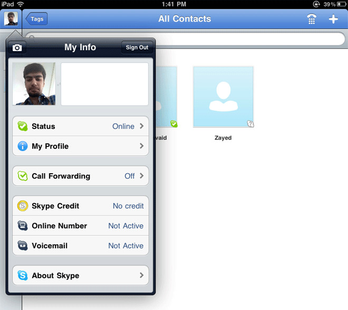The image size is (348, 310).
Task: Tap the 1:41 PM clock
Action: point(174,4)
